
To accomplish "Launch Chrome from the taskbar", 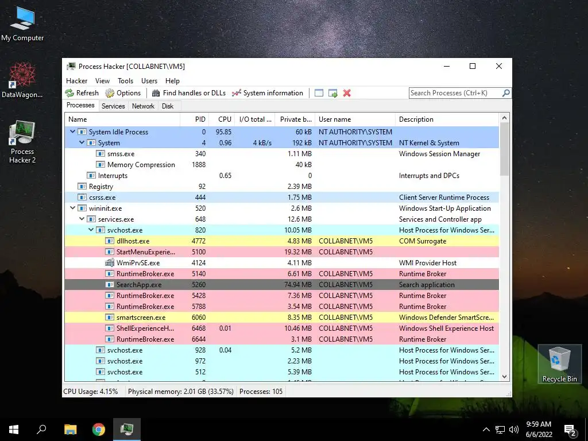I will click(99, 430).
